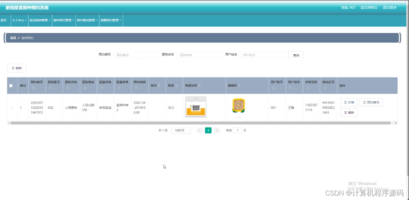Sort by 医院名称 column sort icon

coord(67,88)
